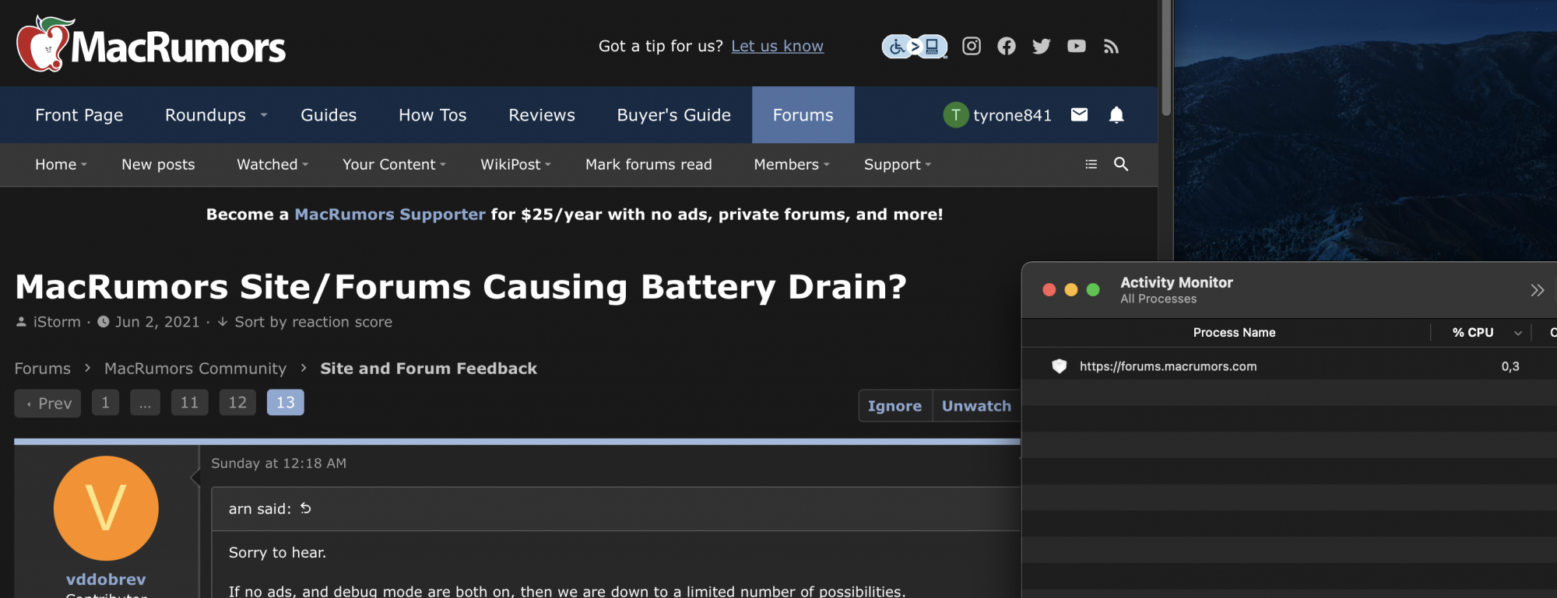Open New posts in subnav
Image resolution: width=1557 pixels, height=598 pixels.
(x=158, y=165)
